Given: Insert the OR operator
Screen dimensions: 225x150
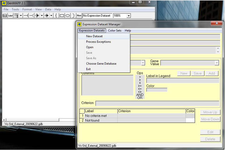Looking at the screenshot, I should tap(140, 98).
